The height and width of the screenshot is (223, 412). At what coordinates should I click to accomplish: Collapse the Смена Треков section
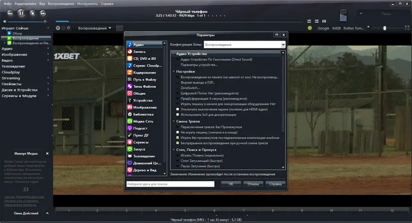tap(174, 122)
